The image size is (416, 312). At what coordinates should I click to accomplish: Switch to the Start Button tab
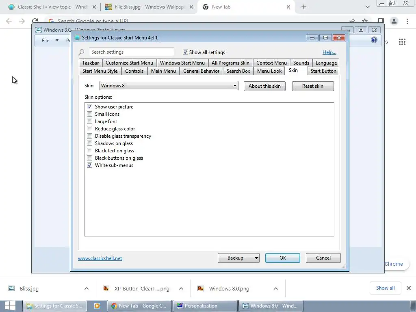[x=323, y=71]
